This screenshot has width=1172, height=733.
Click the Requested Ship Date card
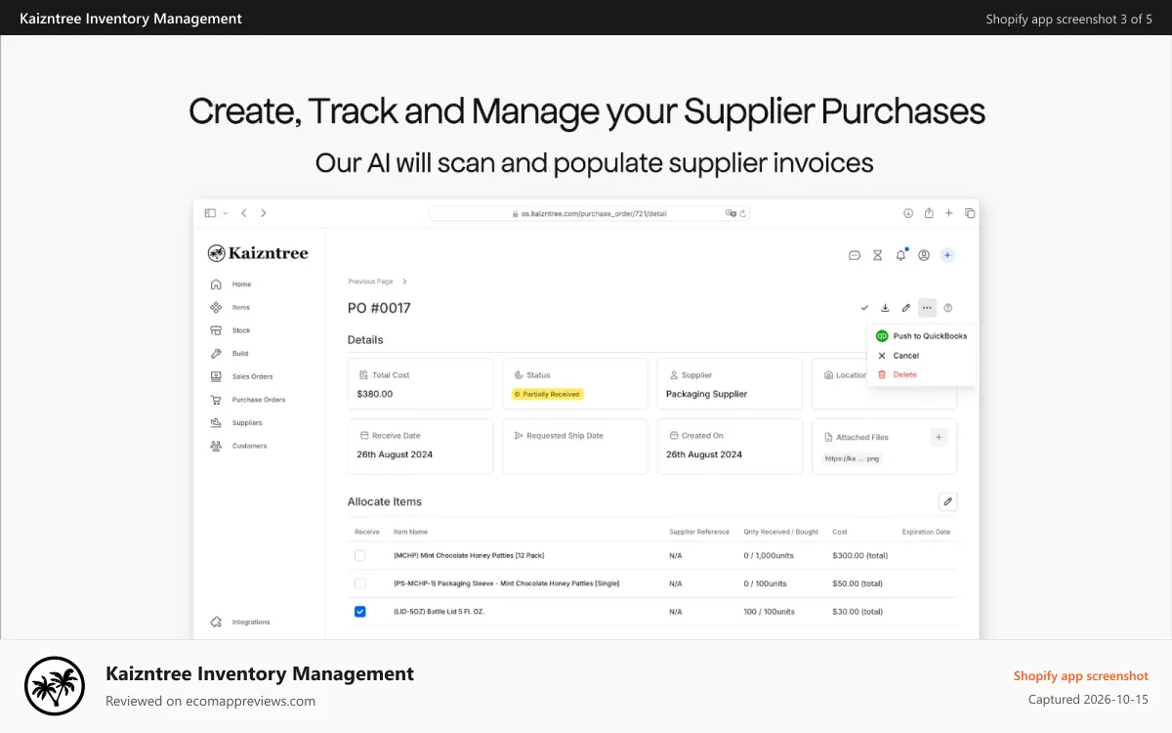(575, 447)
